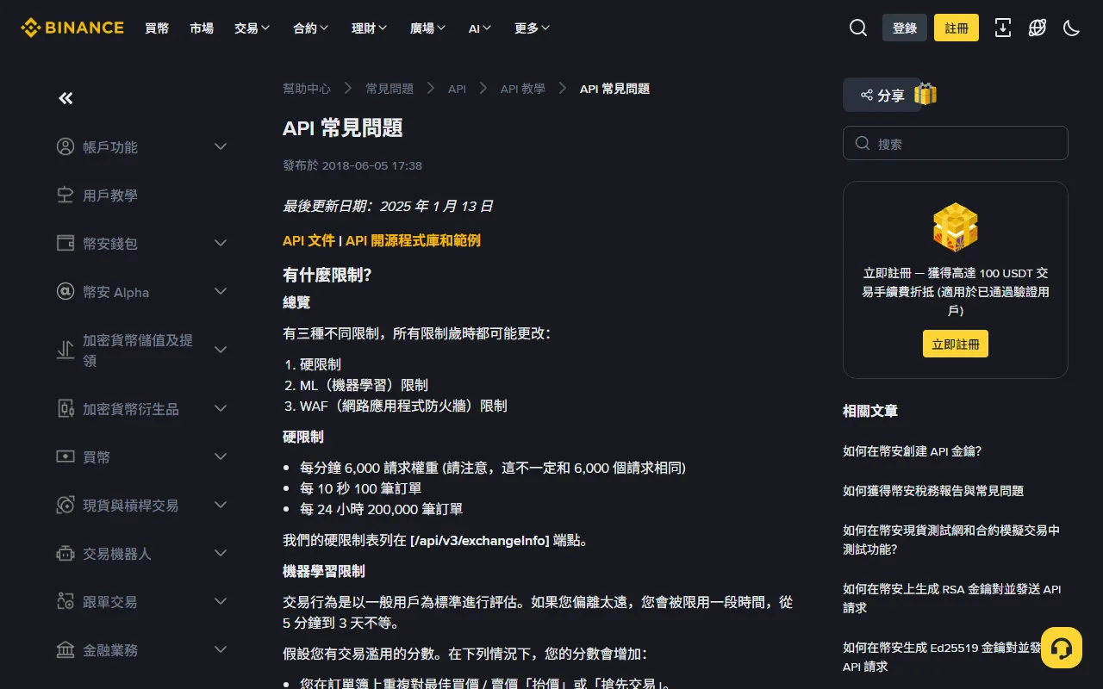1103x689 pixels.
Task: Click the 交易機器人 robot icon
Action: (x=65, y=553)
